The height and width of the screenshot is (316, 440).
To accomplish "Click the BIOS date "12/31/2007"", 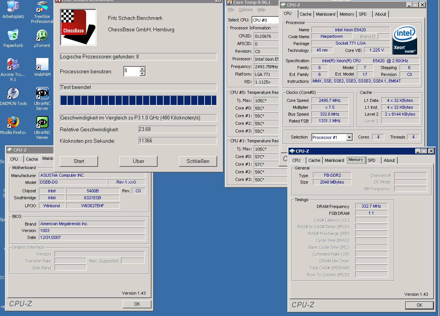I will 92,237.
